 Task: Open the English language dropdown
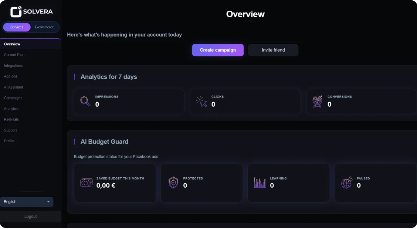(x=27, y=202)
